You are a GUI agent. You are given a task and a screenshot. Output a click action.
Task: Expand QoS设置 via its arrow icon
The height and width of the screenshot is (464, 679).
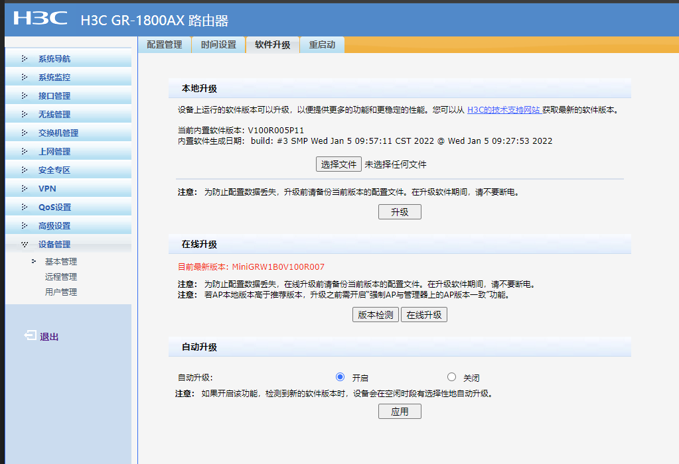25,207
